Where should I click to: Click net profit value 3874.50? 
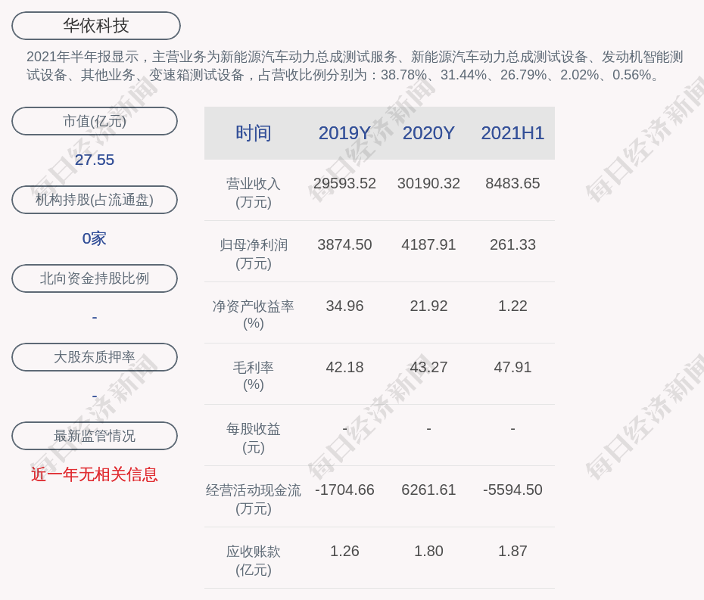345,244
